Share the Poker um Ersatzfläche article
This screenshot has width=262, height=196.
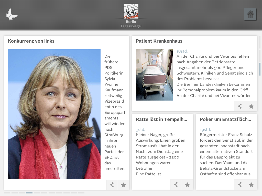point(240,185)
